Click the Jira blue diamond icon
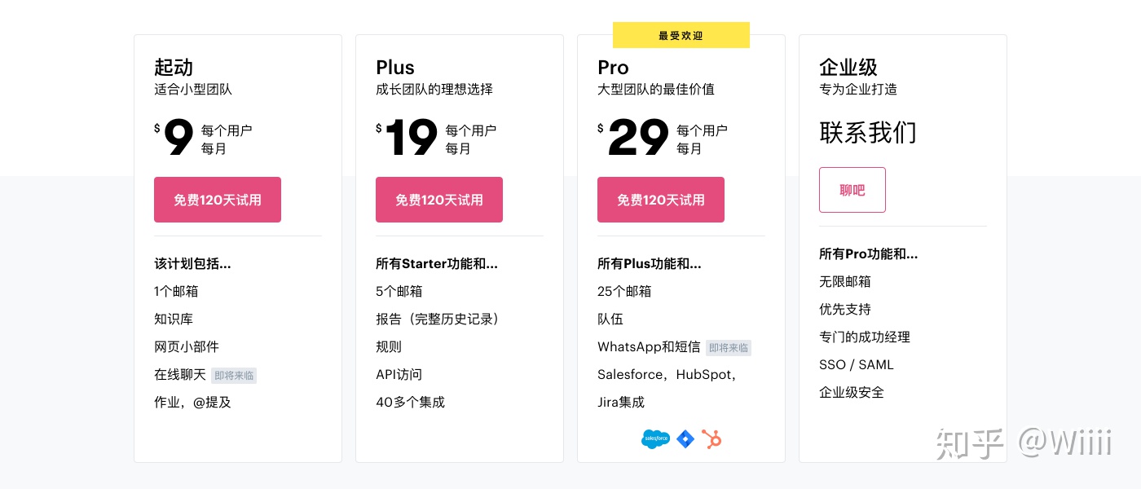 [685, 439]
